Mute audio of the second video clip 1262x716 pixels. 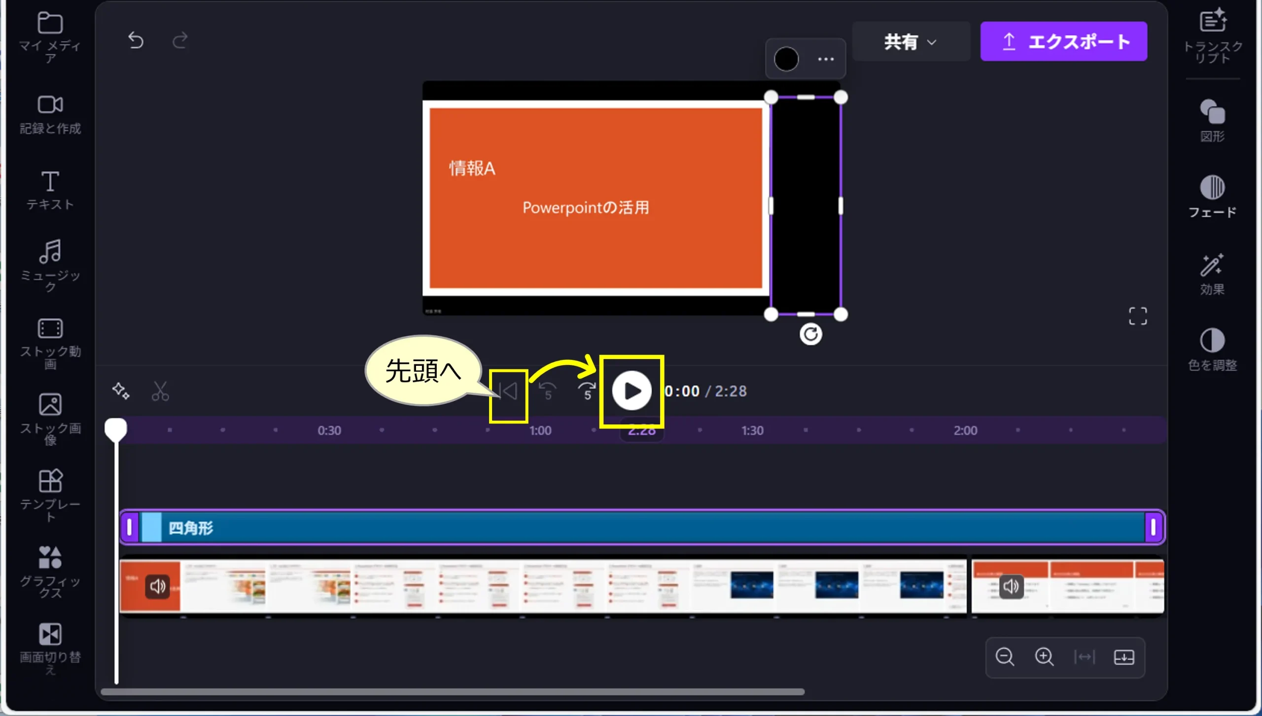(x=1011, y=586)
